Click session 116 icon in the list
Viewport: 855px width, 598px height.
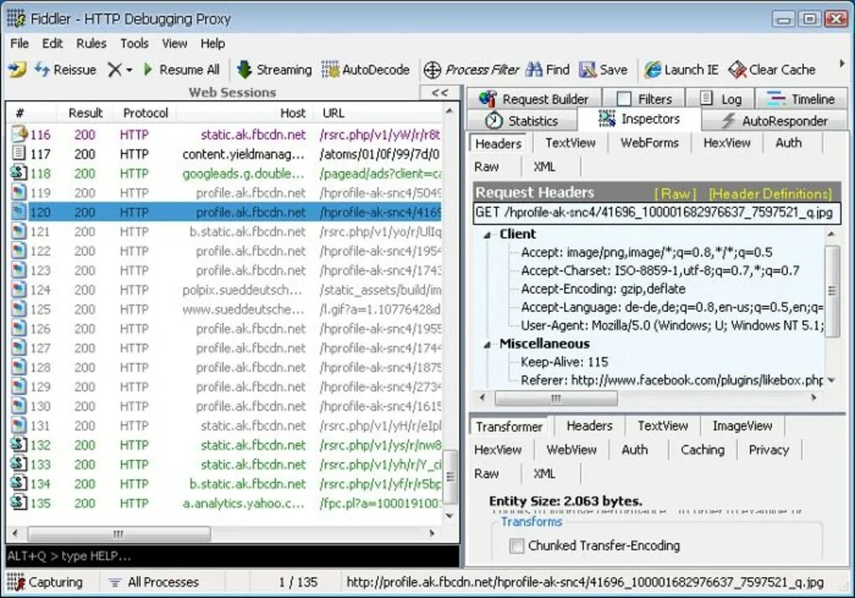[19, 134]
